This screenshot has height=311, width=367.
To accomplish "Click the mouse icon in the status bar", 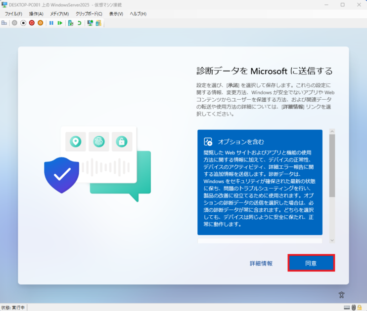I will tap(354, 308).
